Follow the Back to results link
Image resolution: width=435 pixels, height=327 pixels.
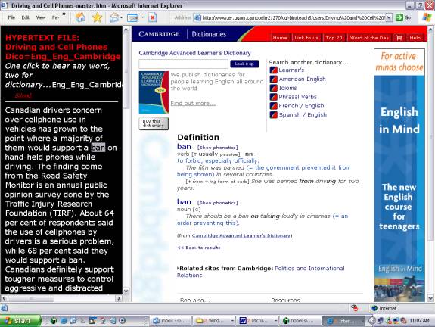point(199,248)
